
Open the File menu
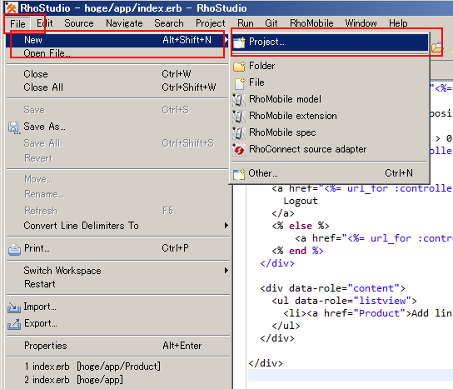tap(17, 23)
